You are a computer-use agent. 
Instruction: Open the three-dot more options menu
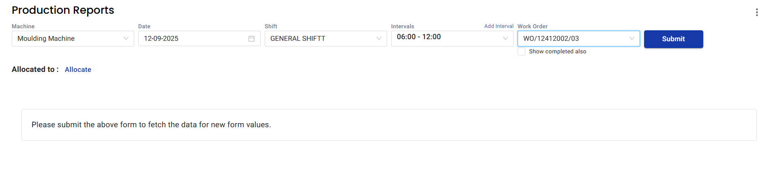[x=756, y=12]
